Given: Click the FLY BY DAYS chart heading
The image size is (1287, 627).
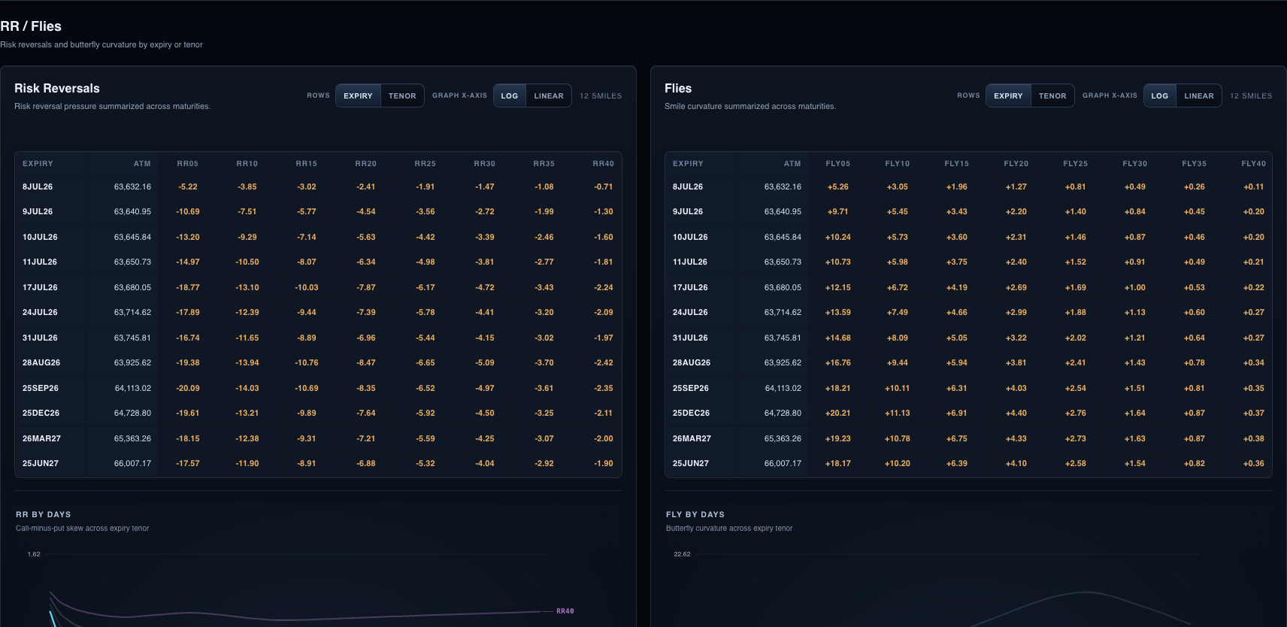Looking at the screenshot, I should pos(695,514).
